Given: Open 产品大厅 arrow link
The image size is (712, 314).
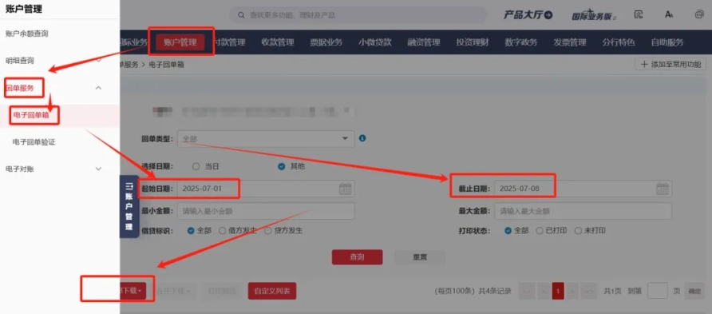Looking at the screenshot, I should [x=528, y=15].
